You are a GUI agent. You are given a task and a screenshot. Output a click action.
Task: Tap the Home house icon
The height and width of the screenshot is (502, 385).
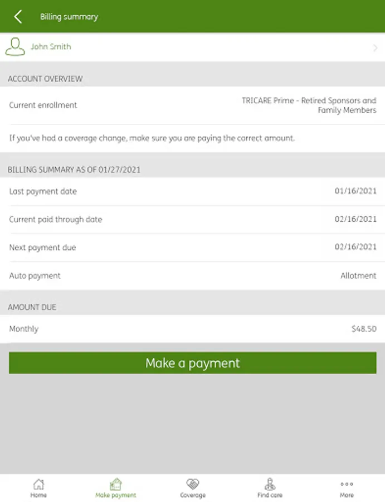click(x=38, y=484)
